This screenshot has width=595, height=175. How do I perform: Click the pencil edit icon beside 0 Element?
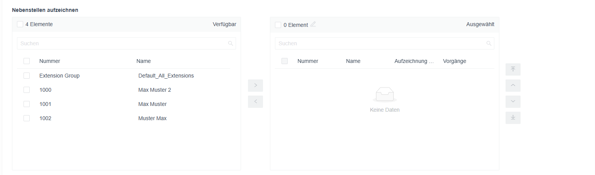313,24
